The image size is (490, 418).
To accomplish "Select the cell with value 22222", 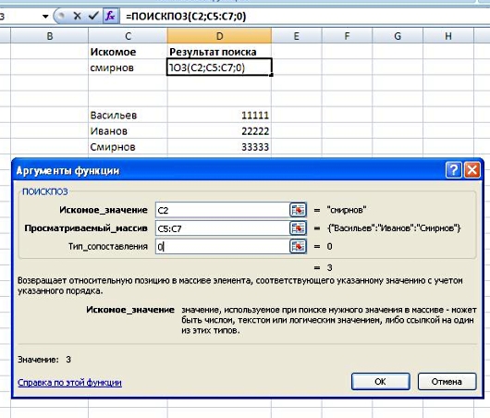I will click(219, 130).
